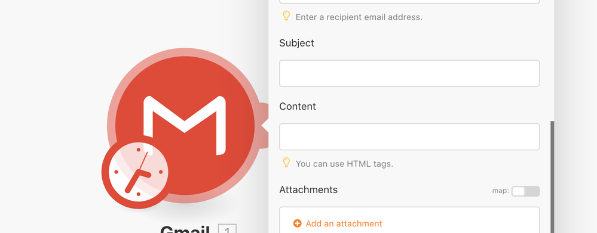This screenshot has width=597, height=233.
Task: Click the recipient email field above the hint
Action: pos(409,2)
